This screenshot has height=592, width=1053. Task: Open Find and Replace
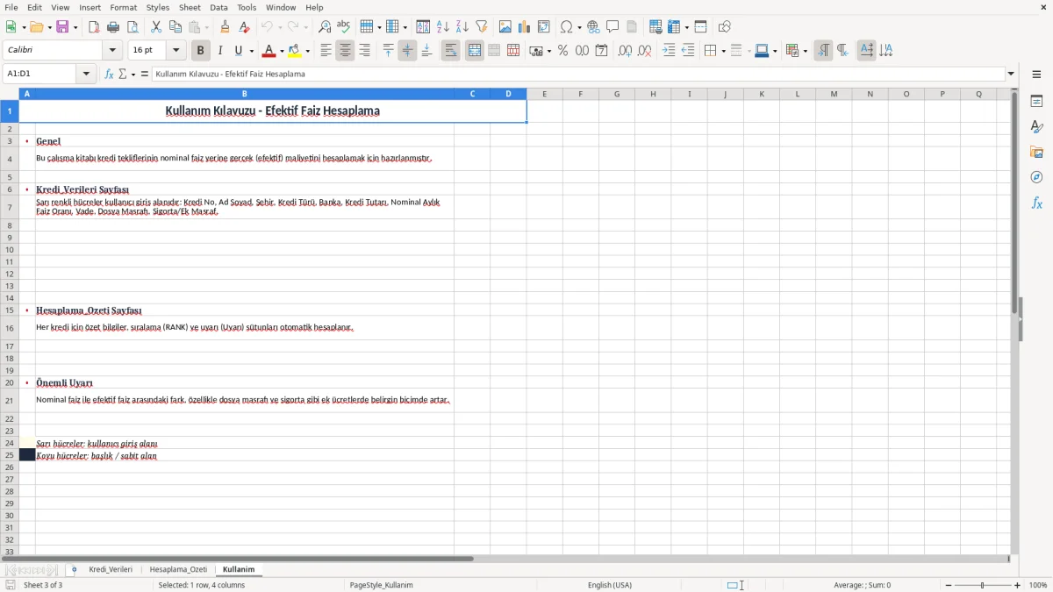[325, 27]
